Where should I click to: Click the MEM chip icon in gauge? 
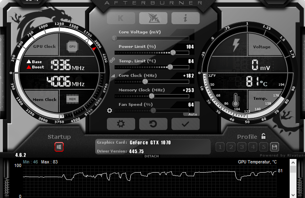pyautogui.click(x=72, y=99)
